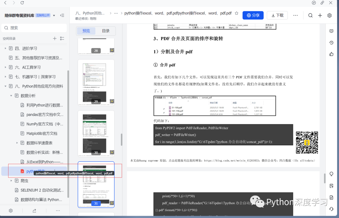Expand the 七、机器学习 section
The image size is (339, 218).
(6, 76)
